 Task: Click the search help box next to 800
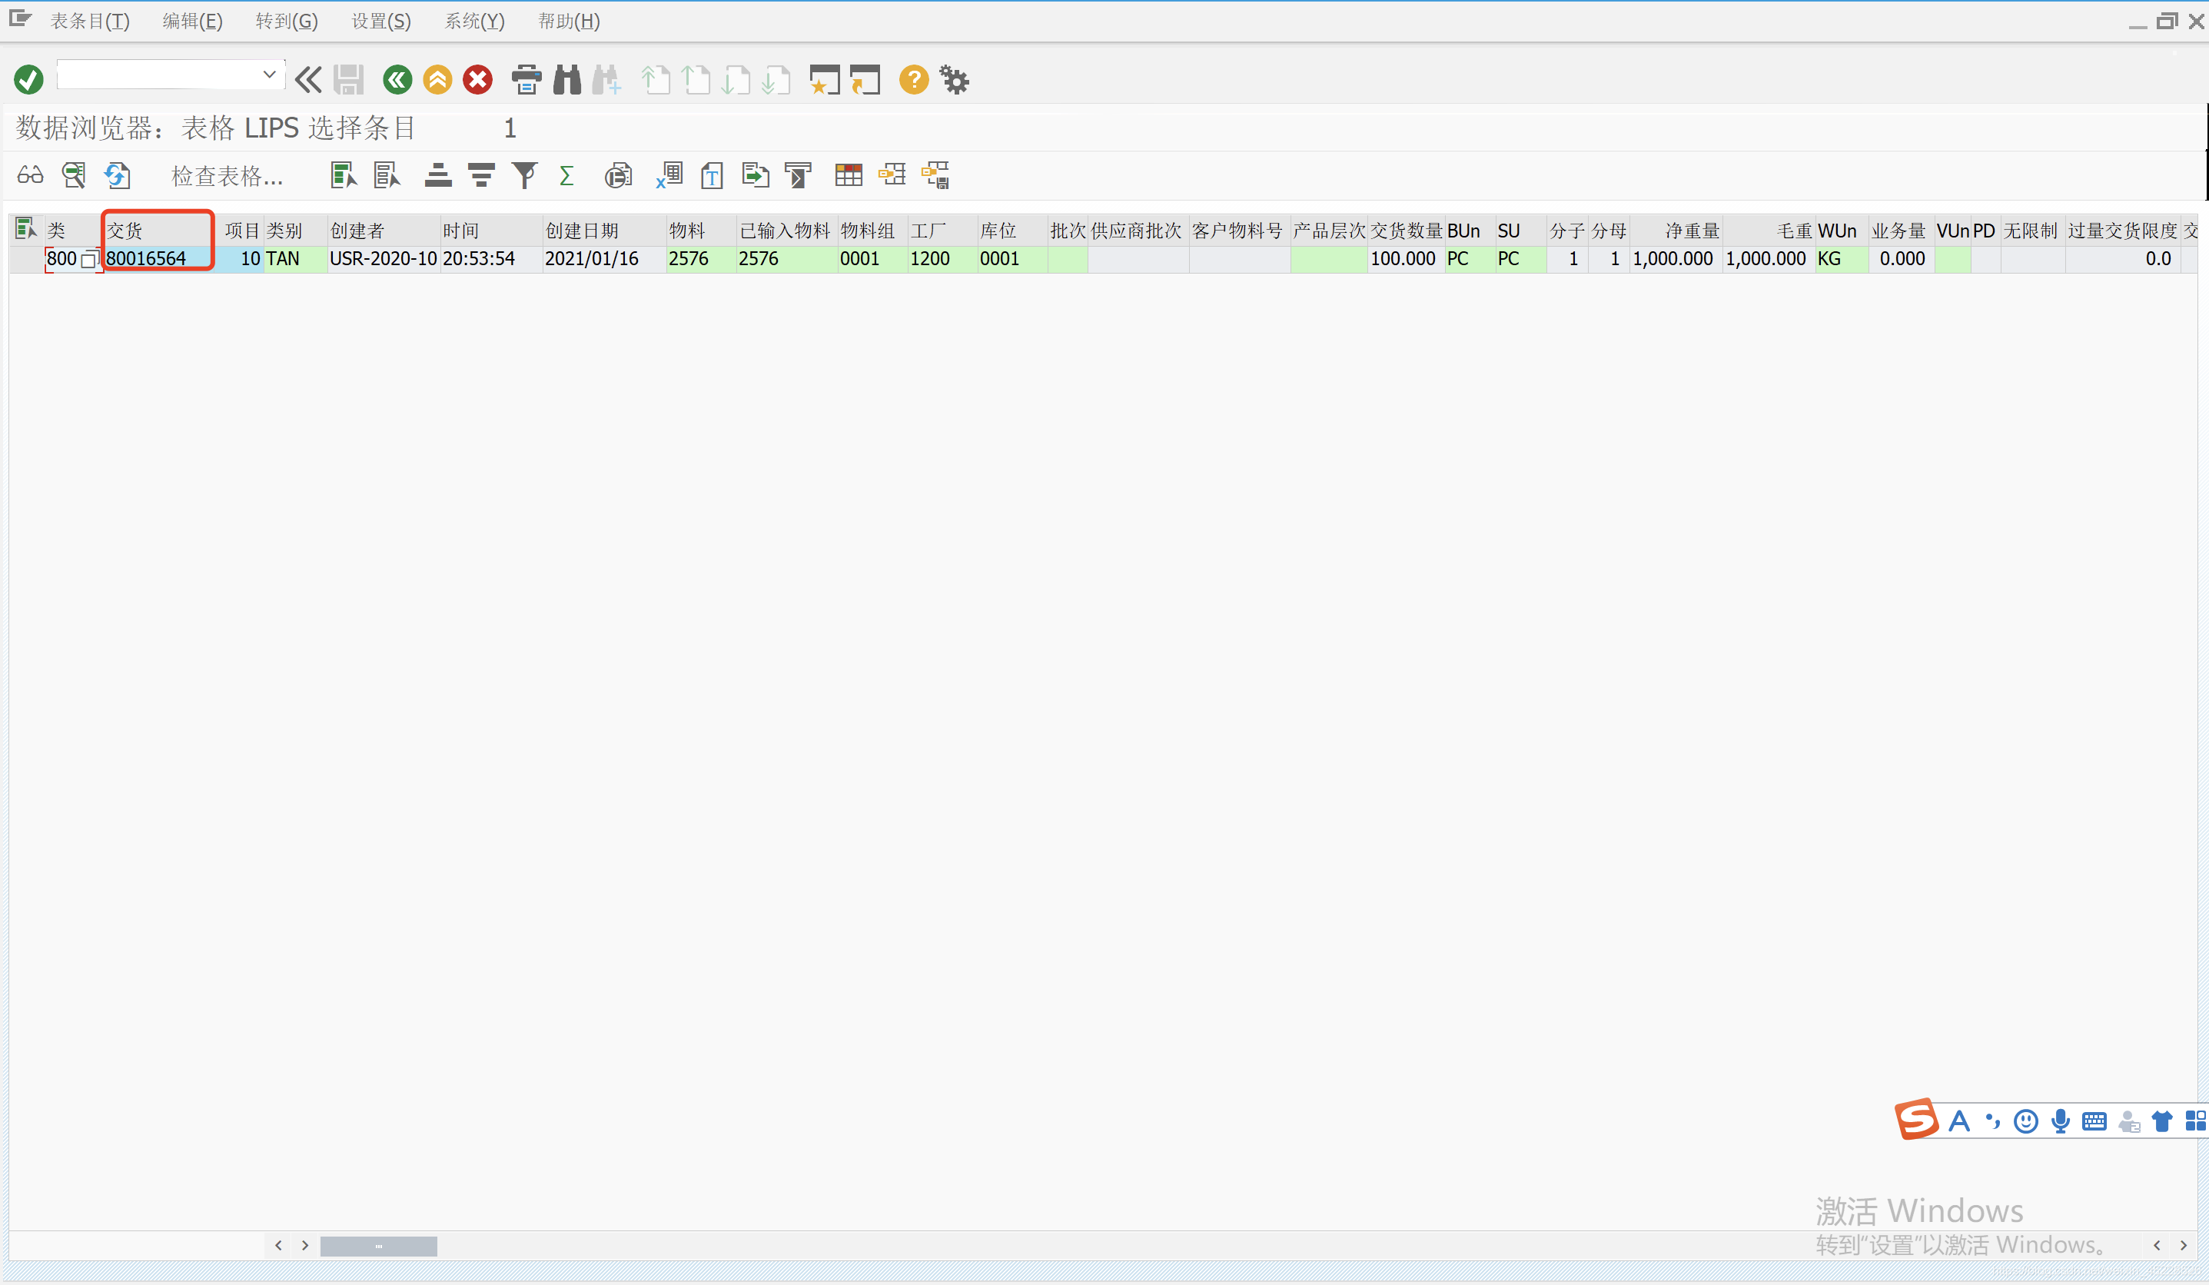pos(88,260)
